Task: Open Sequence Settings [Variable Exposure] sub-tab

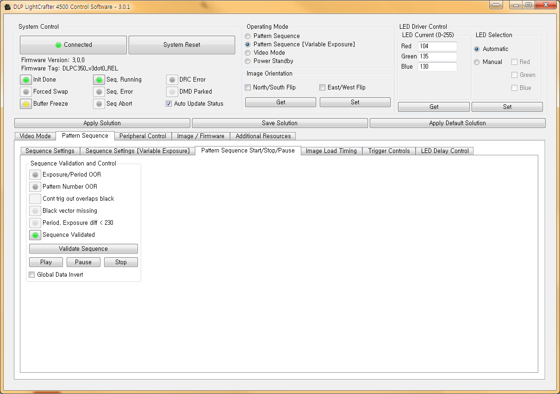Action: click(137, 151)
